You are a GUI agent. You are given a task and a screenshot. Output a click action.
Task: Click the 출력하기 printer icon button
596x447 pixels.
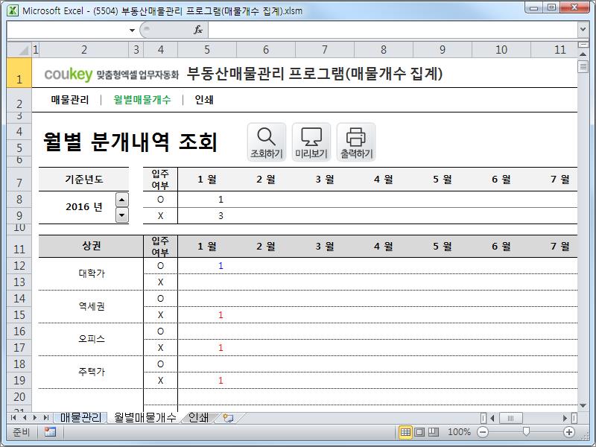click(356, 142)
